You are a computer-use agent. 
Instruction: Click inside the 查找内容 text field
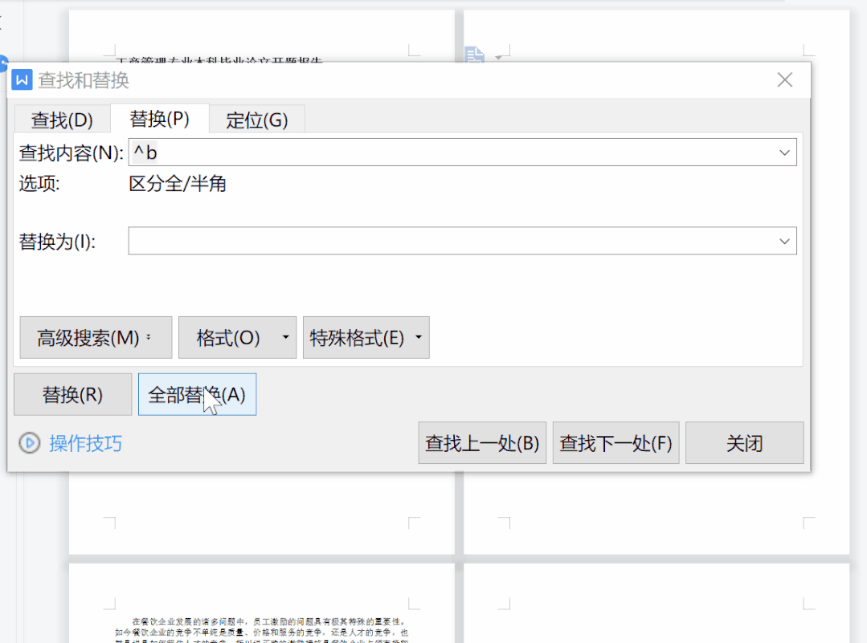pyautogui.click(x=450, y=153)
